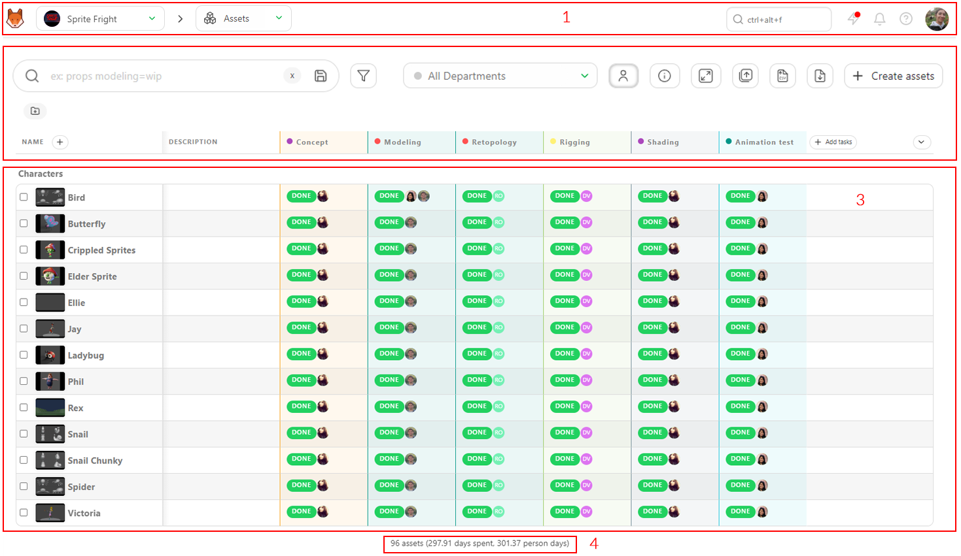Image resolution: width=961 pixels, height=556 pixels.
Task: Click the assignee avatar in Rex's Animation test
Action: [x=762, y=406]
